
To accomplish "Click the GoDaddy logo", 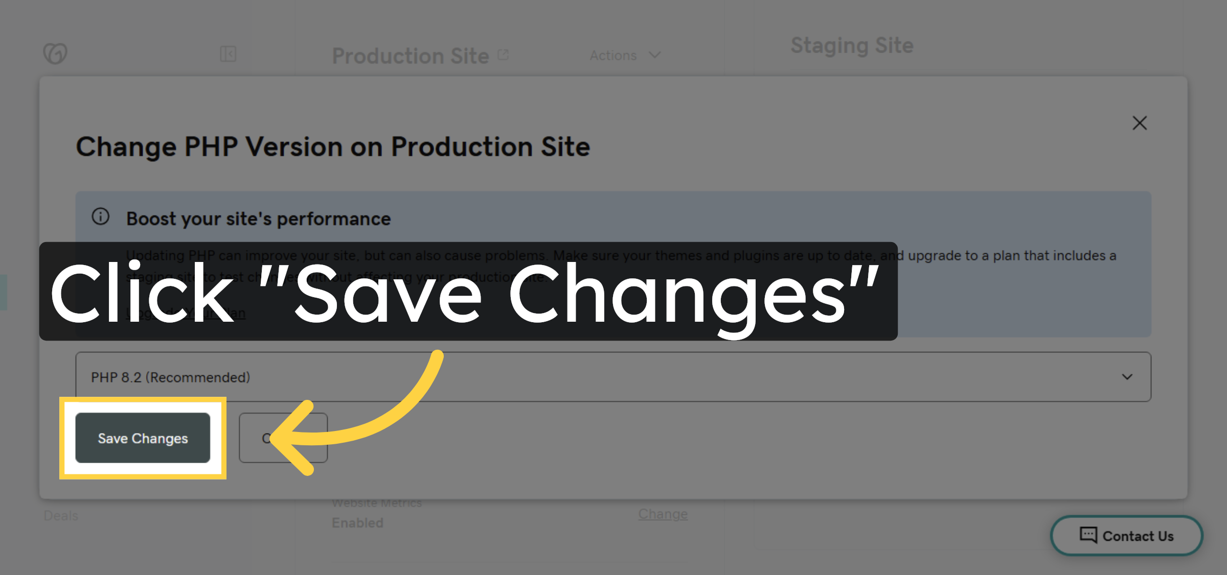I will coord(54,53).
